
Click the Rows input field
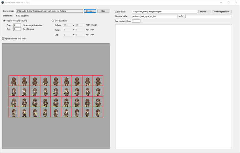(x=17, y=25)
